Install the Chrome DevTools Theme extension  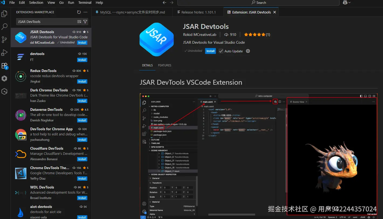pyautogui.click(x=82, y=179)
